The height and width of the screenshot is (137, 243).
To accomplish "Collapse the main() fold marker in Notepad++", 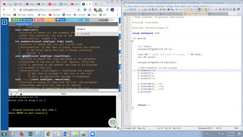I will (131, 41).
